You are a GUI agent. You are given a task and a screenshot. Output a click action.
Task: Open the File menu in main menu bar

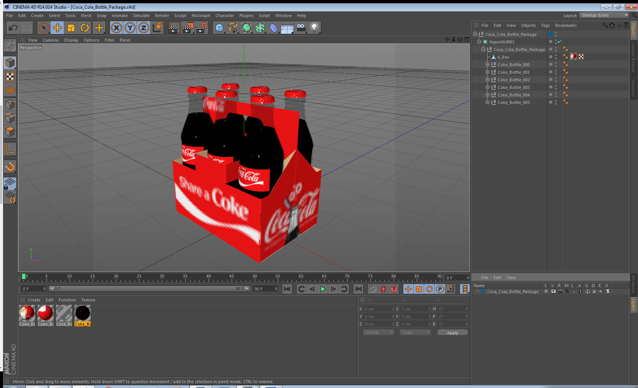(9, 16)
